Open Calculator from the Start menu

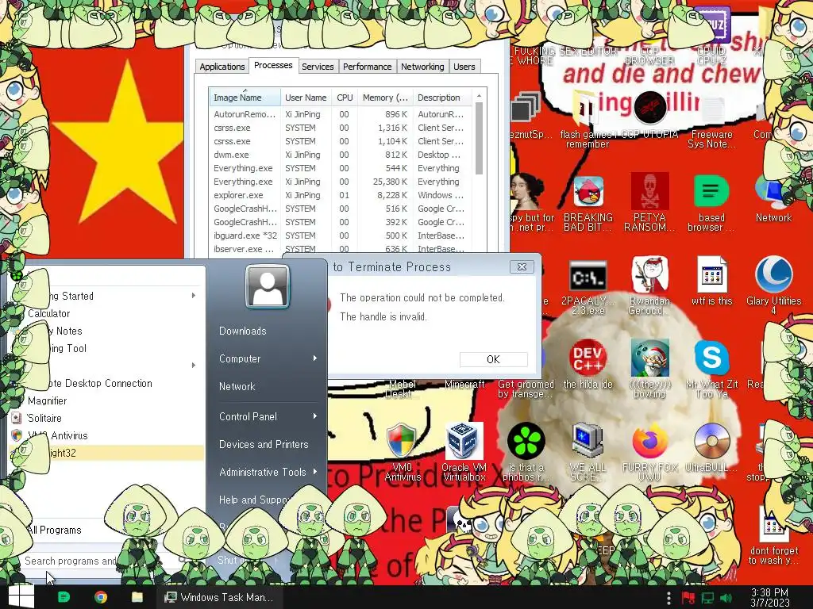[x=48, y=313]
